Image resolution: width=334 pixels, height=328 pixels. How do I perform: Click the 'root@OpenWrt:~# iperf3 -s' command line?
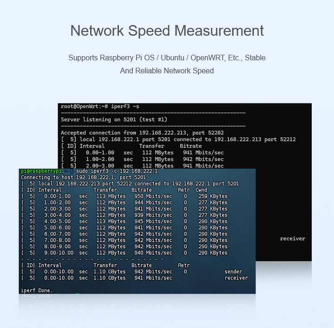(x=100, y=106)
